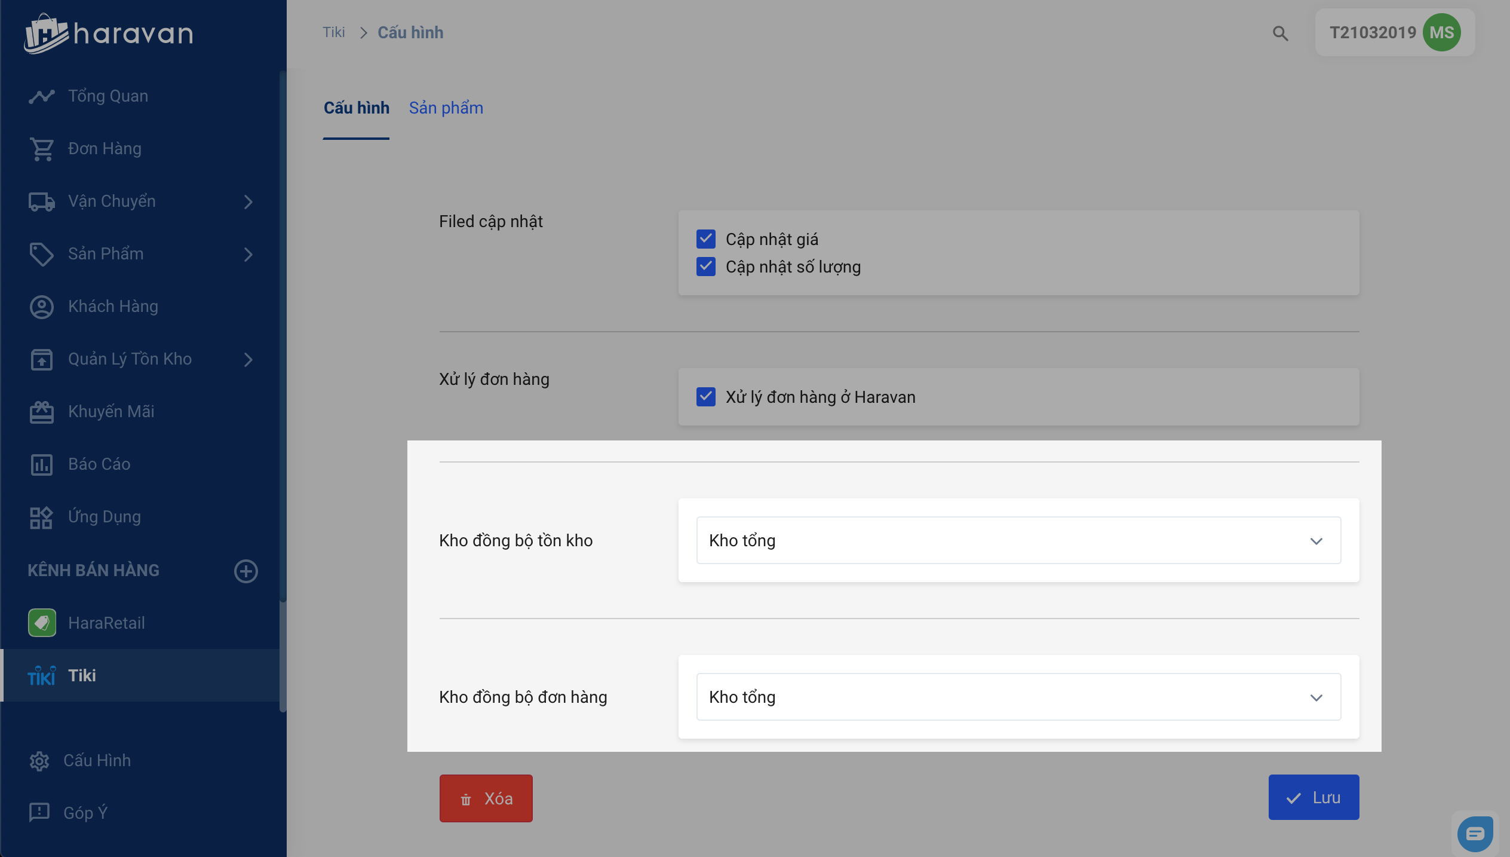Toggle the Cập nhật số lượng checkbox
The width and height of the screenshot is (1510, 857).
(x=706, y=267)
